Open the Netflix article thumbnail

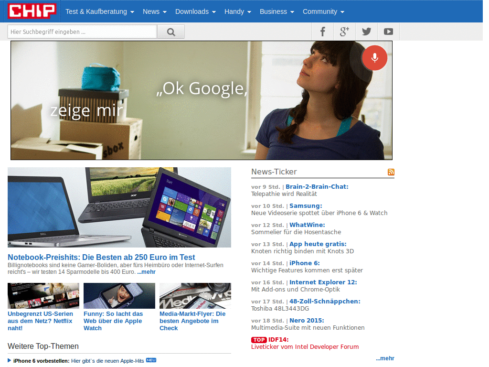click(43, 296)
